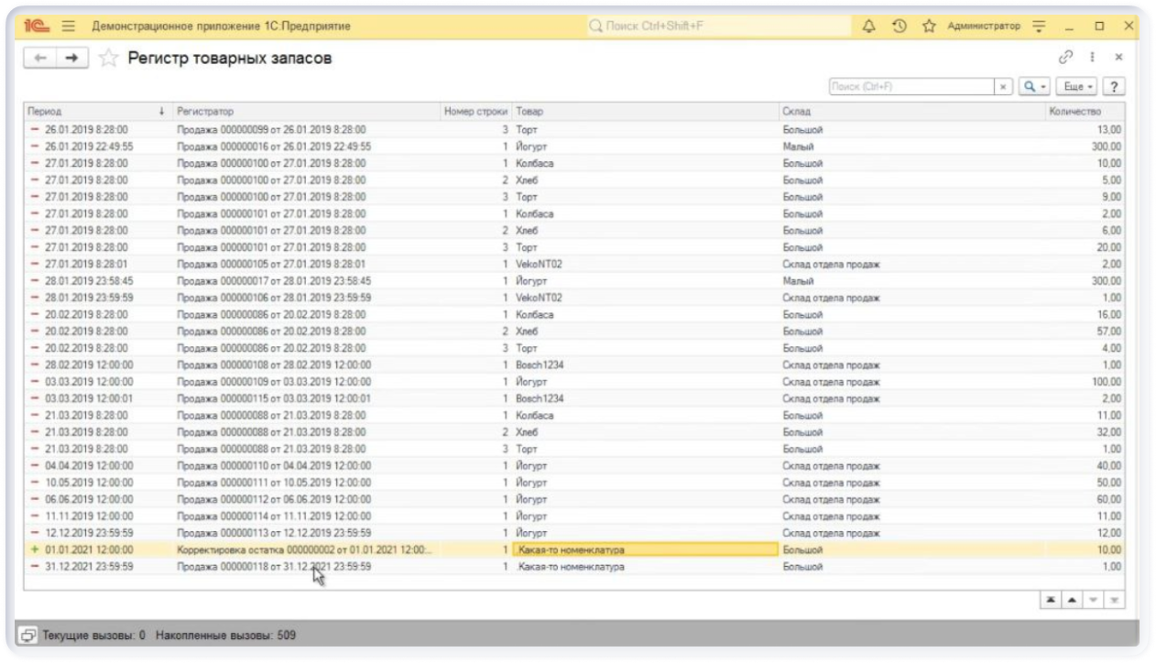
Task: Go forward with the right arrow
Action: [71, 59]
